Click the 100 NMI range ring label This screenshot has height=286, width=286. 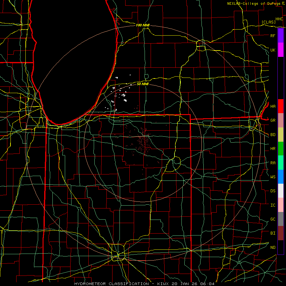[x=143, y=25]
